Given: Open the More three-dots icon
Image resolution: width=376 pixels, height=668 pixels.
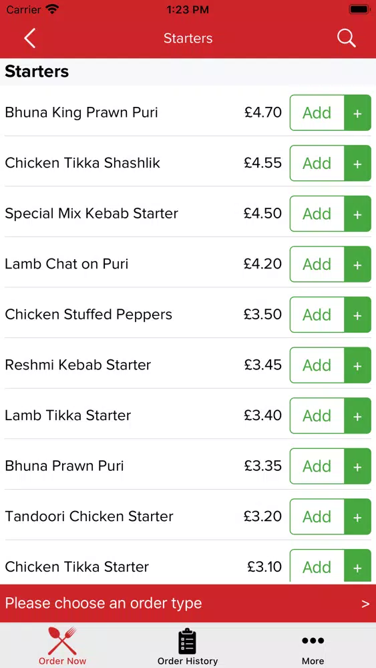Looking at the screenshot, I should coord(313,641).
